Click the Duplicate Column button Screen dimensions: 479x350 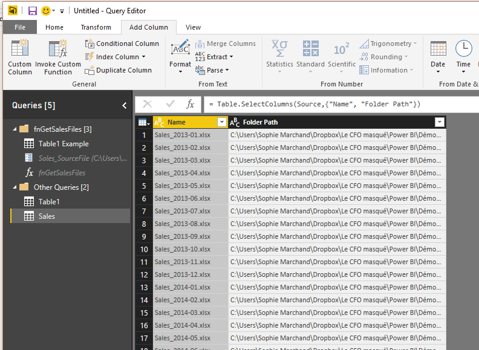[118, 70]
